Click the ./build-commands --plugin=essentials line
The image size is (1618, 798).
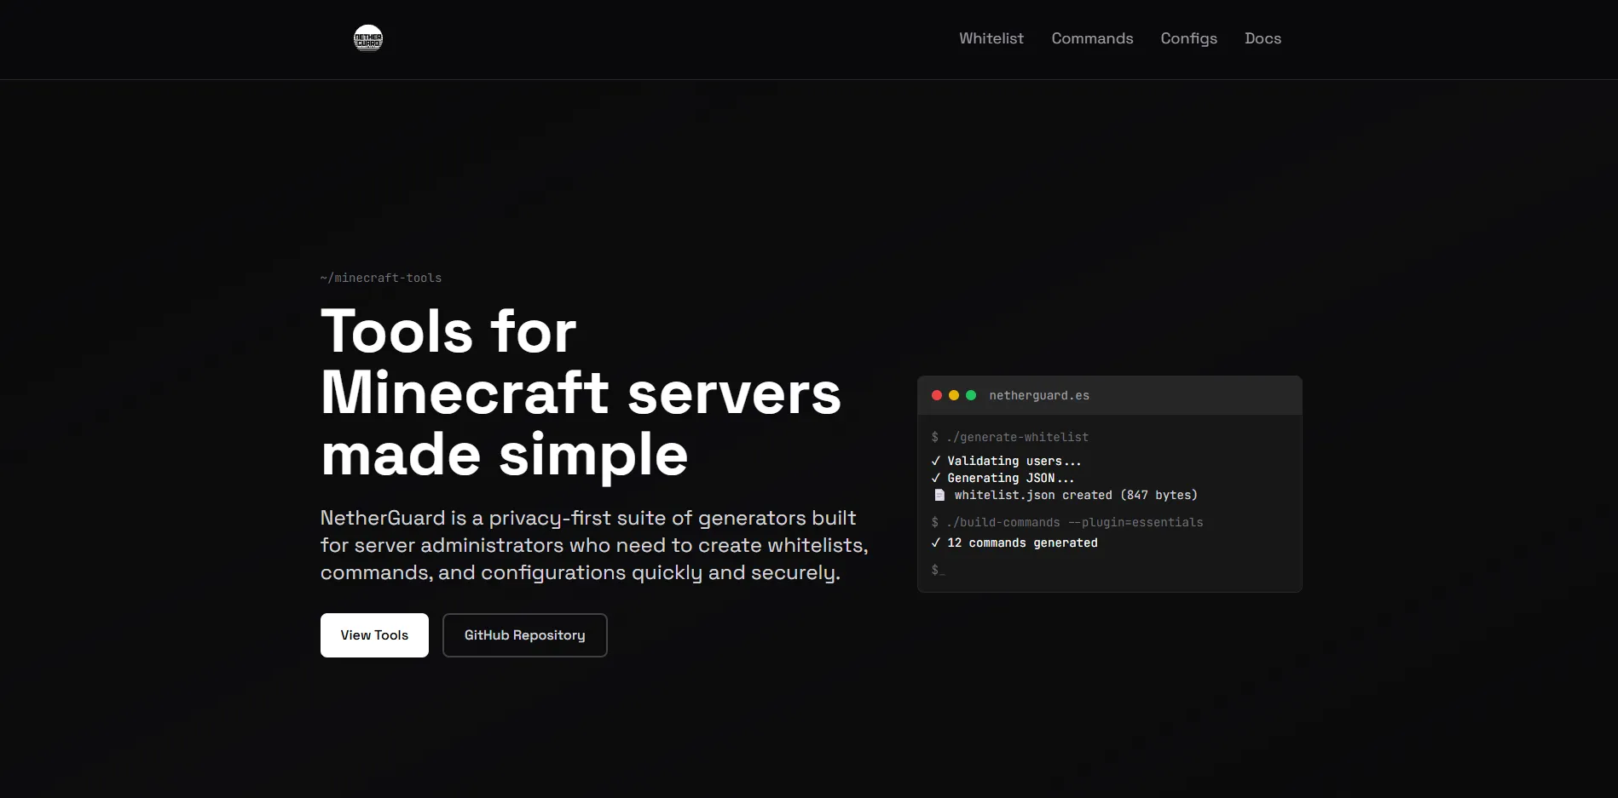1067,522
